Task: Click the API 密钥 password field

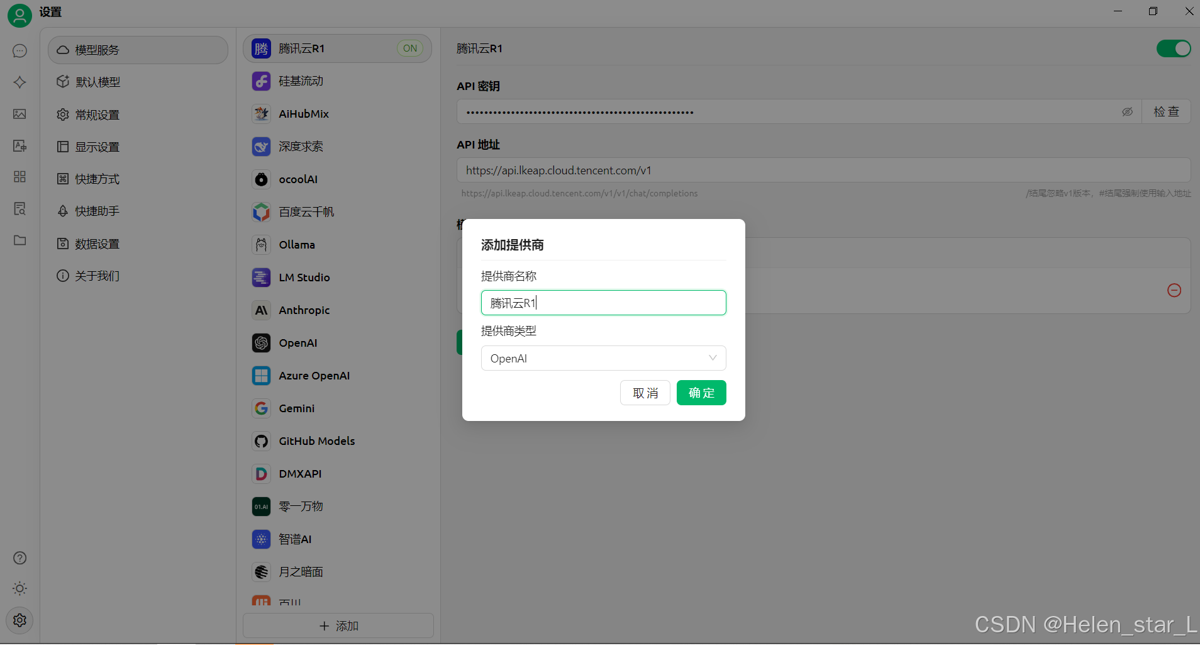Action: coord(799,111)
